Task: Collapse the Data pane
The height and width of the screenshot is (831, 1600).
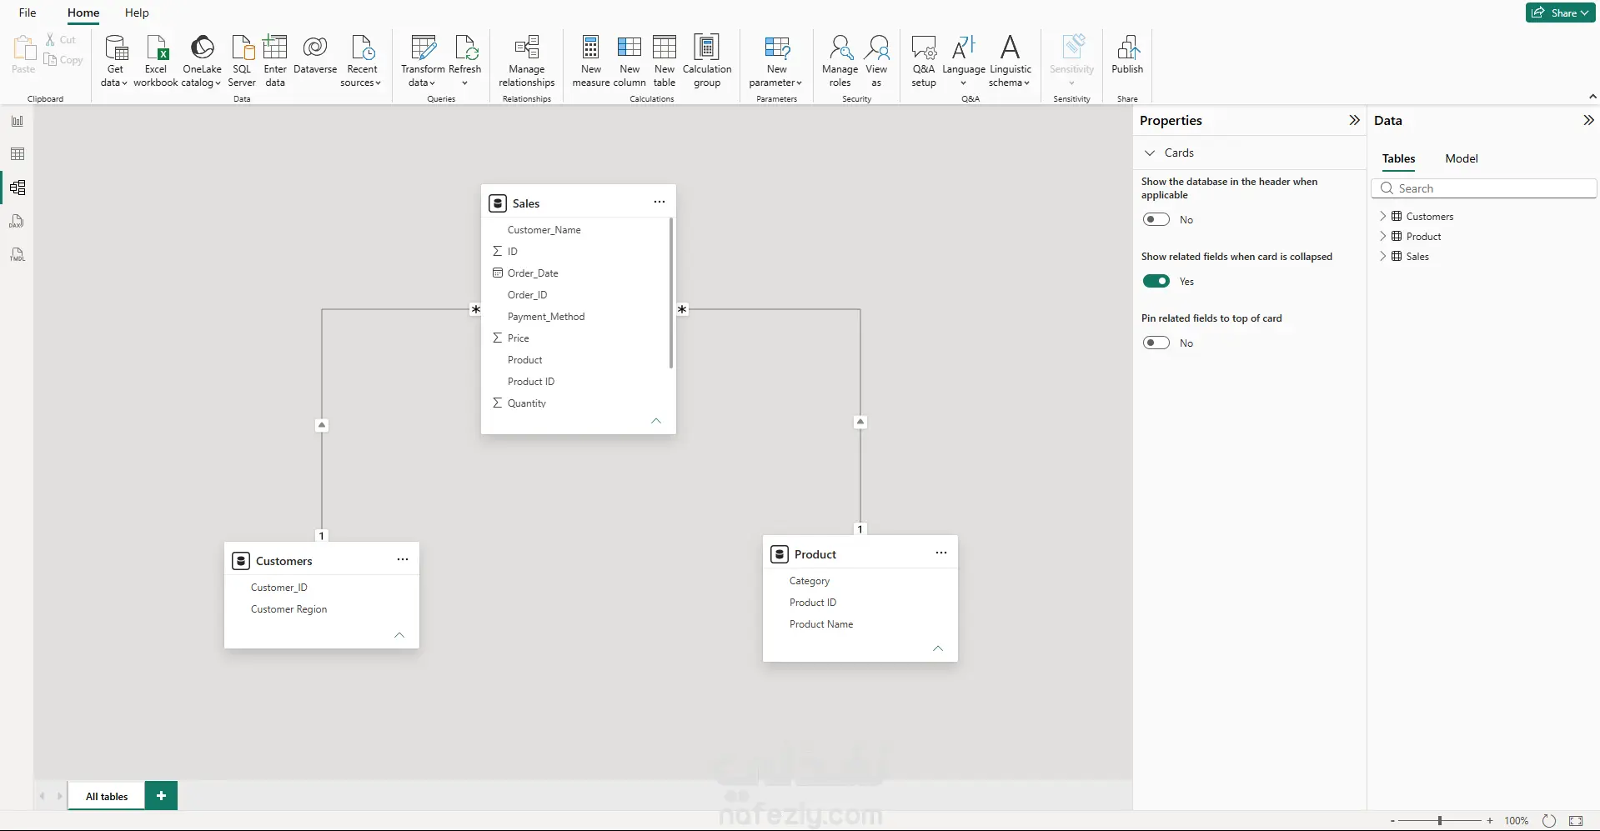Action: [x=1588, y=120]
